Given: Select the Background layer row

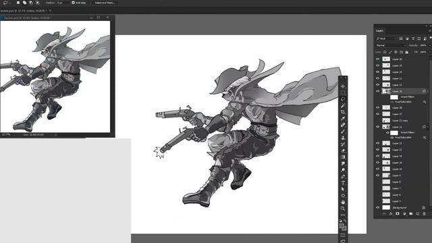Looking at the screenshot, I should [x=401, y=207].
